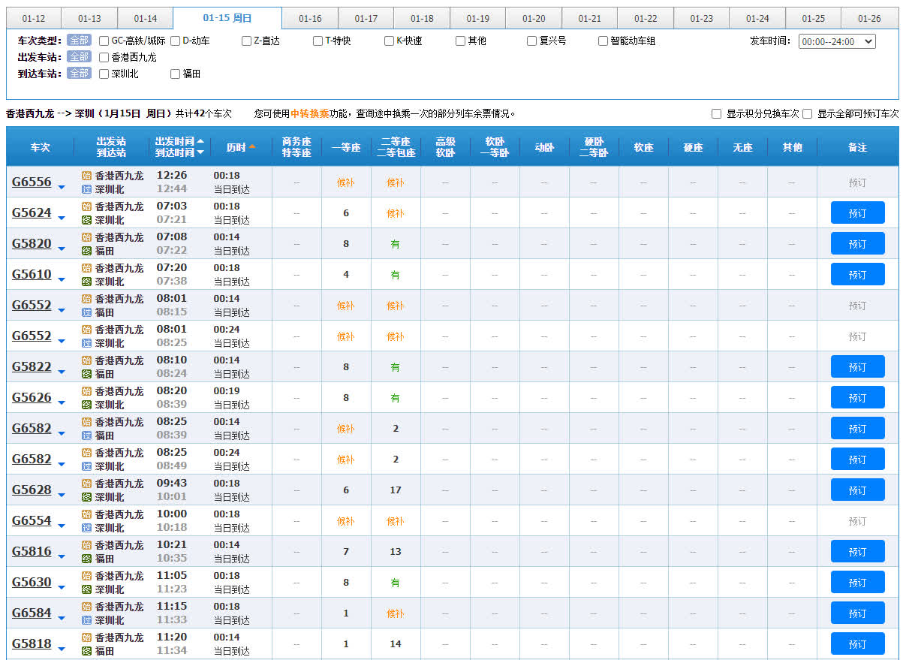This screenshot has height=660, width=912.
Task: Click the 终 terminus icon in the G5820 row
Action: pos(86,251)
